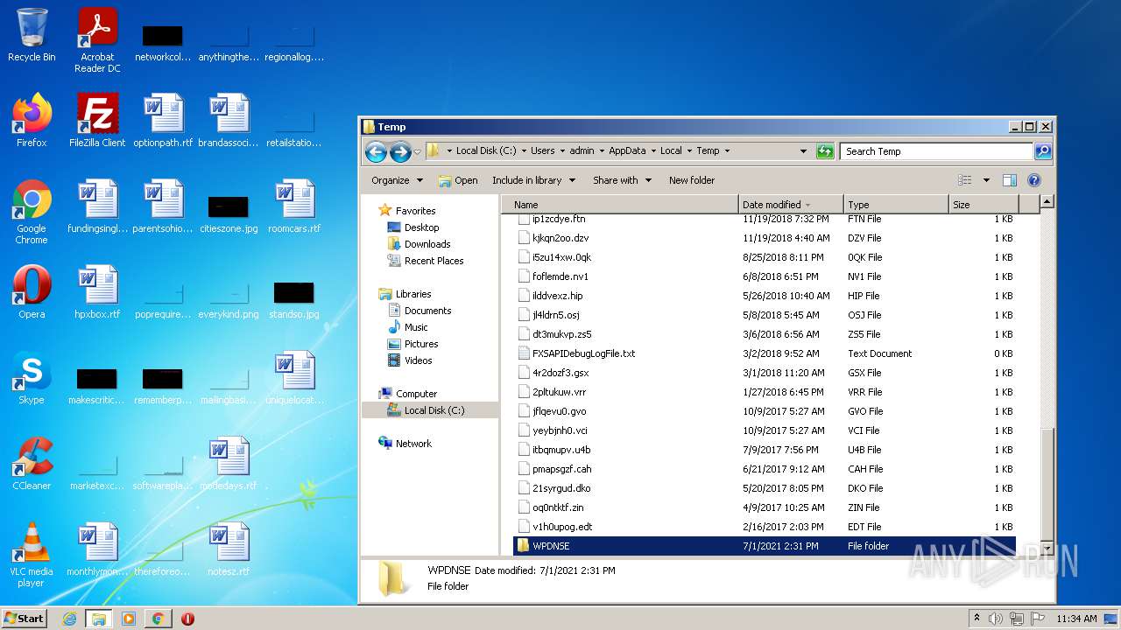Select foflemde.nv1 file
1121x630 pixels.
[x=765, y=276]
